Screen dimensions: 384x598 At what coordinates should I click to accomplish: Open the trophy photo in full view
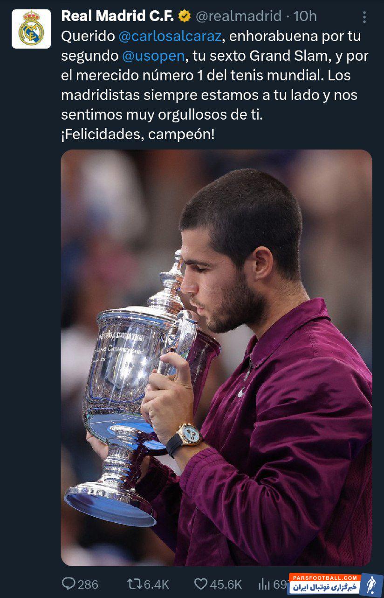(217, 358)
